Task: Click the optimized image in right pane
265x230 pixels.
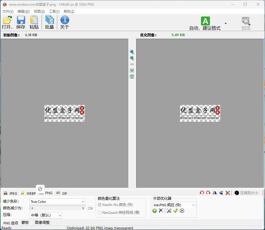Action: pos(200,113)
